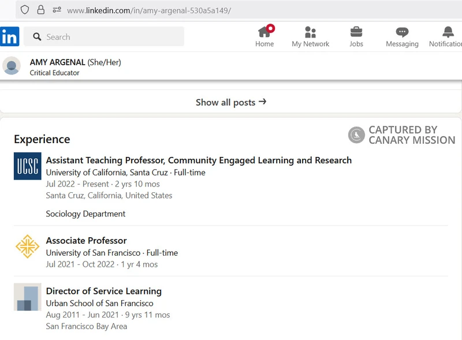Click the My Network tab label

[x=310, y=44]
